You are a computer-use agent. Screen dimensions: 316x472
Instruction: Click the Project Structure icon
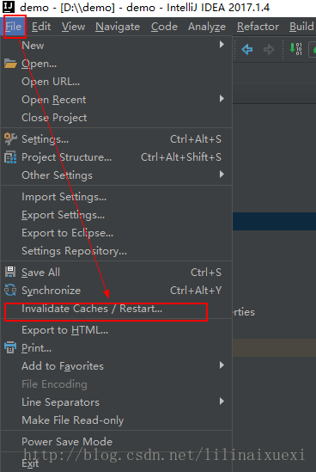[10, 157]
